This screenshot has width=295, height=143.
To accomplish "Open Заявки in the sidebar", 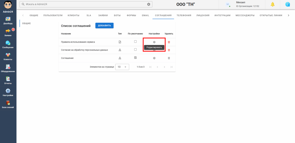I will pyautogui.click(x=8, y=33).
